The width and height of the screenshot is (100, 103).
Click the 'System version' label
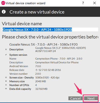[18, 55]
